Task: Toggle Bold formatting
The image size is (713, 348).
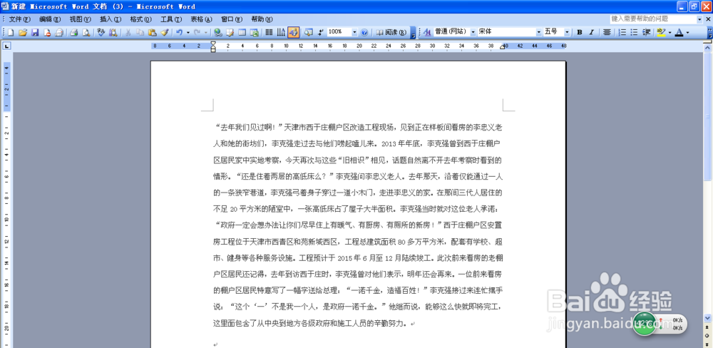Action: (x=580, y=32)
